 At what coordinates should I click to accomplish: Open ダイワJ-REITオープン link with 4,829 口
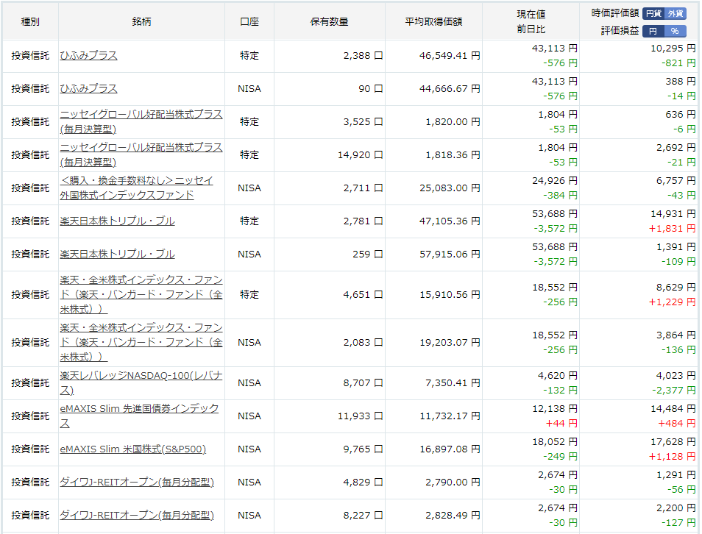[137, 482]
